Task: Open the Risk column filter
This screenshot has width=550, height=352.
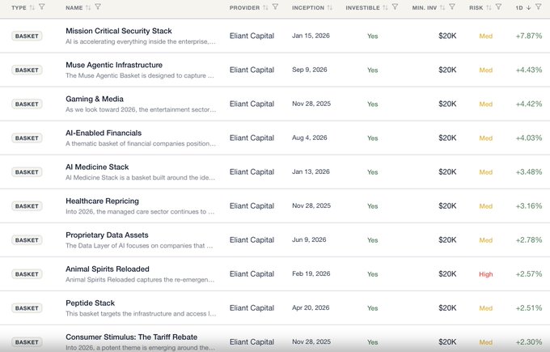Action: click(x=498, y=7)
